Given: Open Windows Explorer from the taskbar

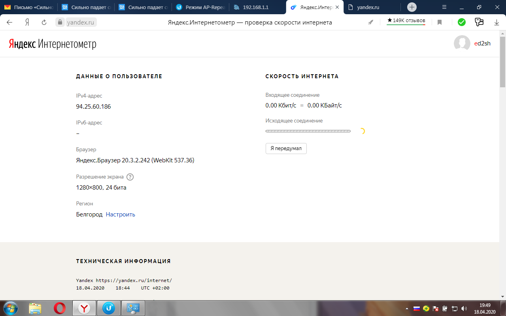Looking at the screenshot, I should pyautogui.click(x=35, y=308).
